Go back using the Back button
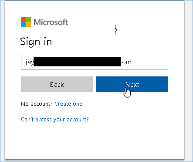Image resolution: width=193 pixels, height=162 pixels. (57, 84)
